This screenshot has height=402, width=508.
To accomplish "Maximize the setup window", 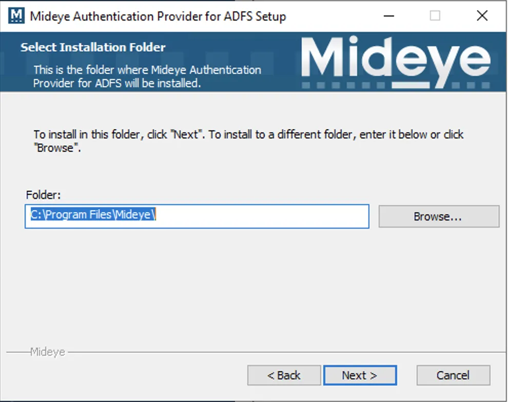I will (436, 16).
